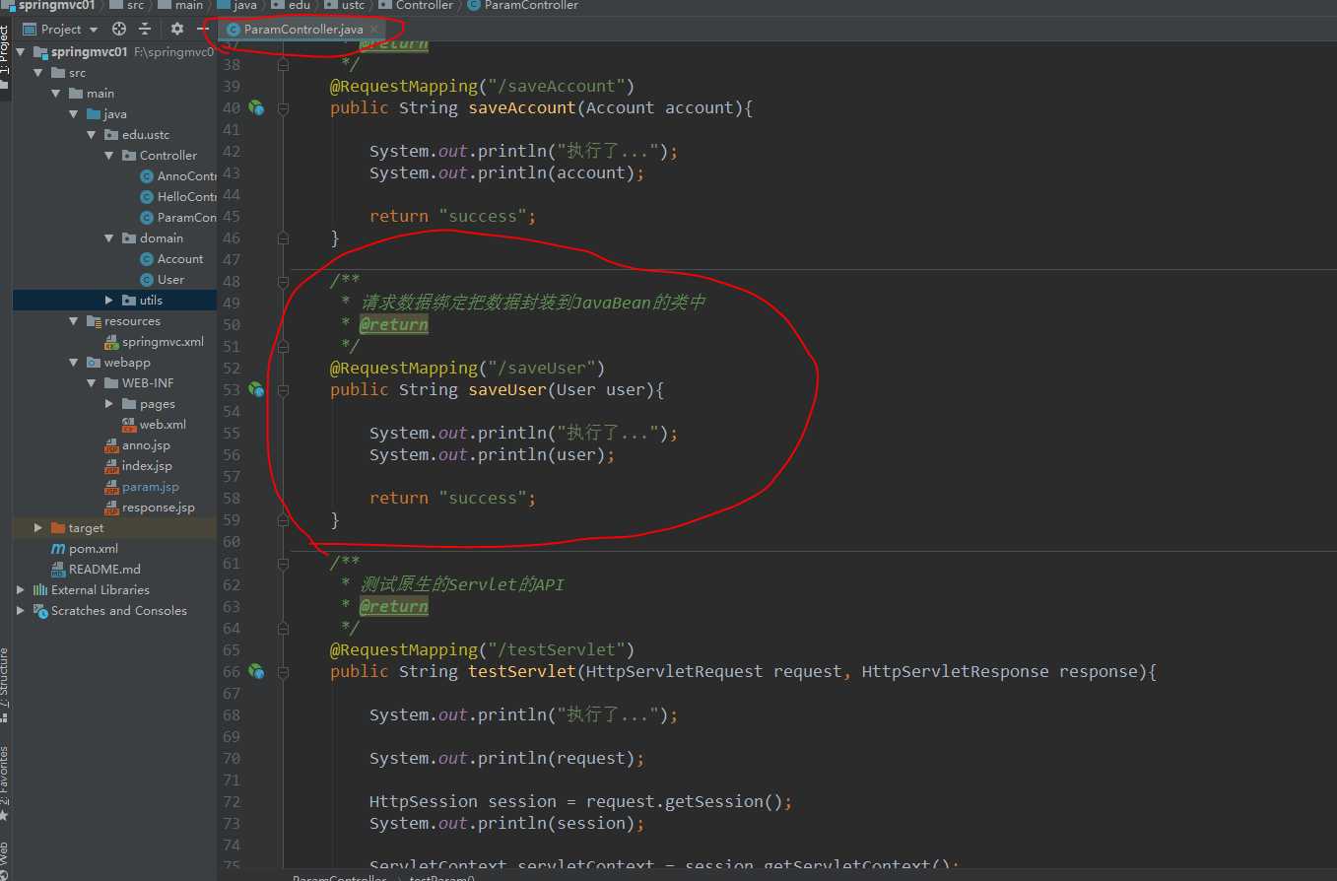Image resolution: width=1337 pixels, height=881 pixels.
Task: Collapse the Controller package arrow
Action: pyautogui.click(x=108, y=156)
